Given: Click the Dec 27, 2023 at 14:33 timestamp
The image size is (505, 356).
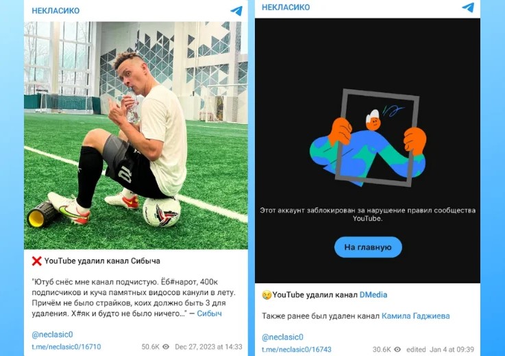Looking at the screenshot, I should click(208, 346).
